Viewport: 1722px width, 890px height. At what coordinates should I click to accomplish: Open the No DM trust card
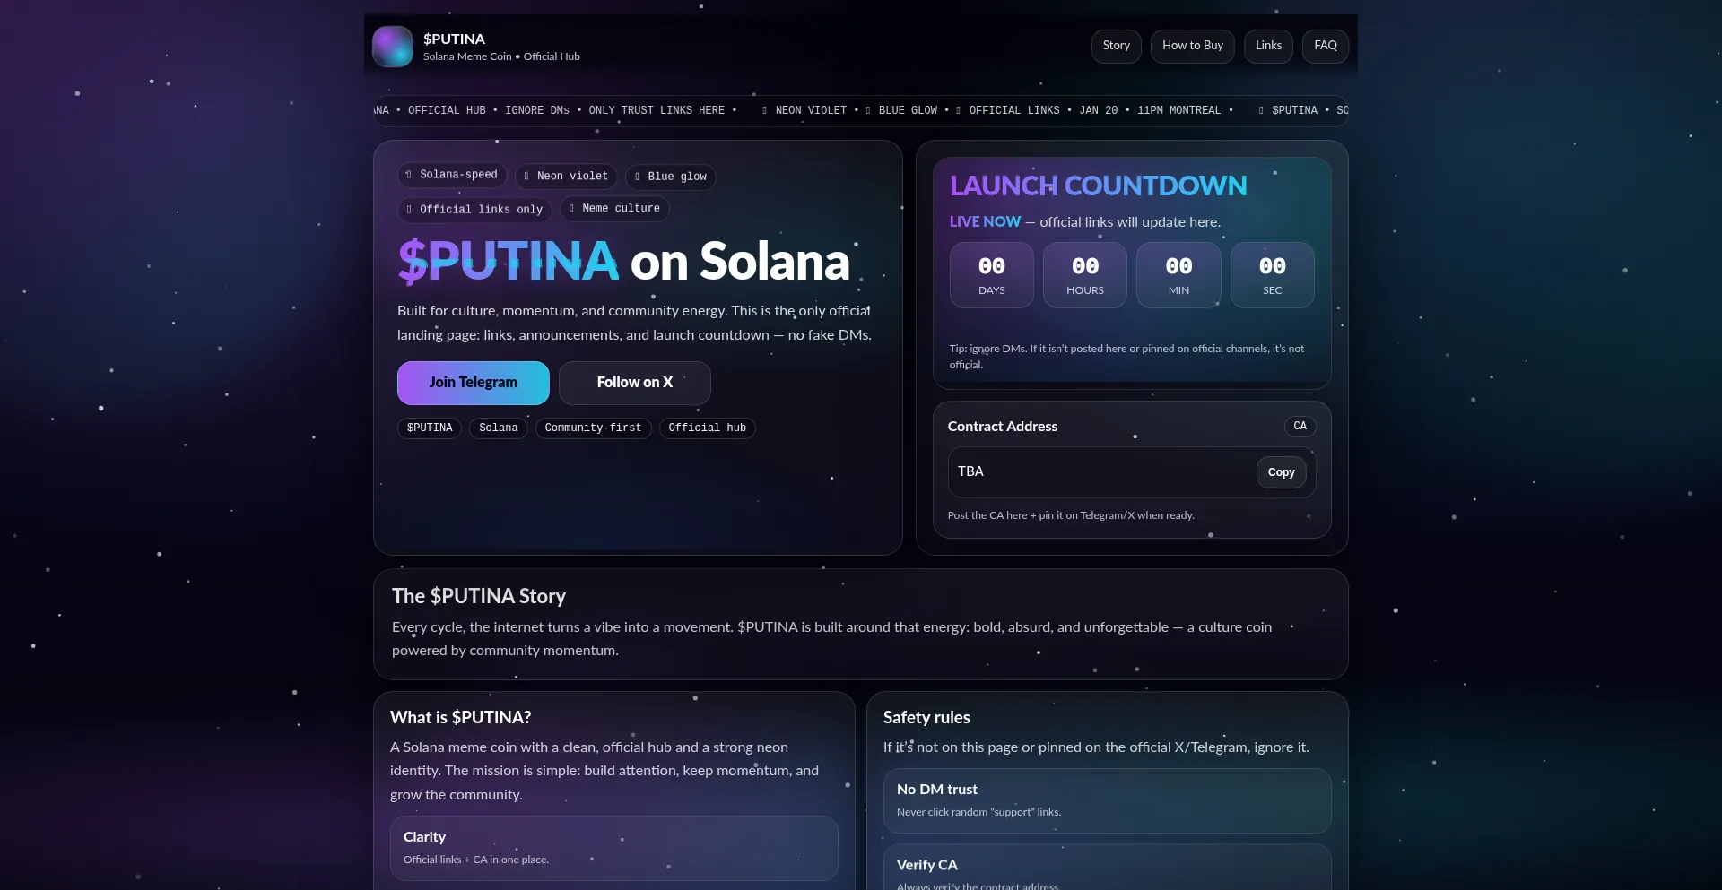1107,800
